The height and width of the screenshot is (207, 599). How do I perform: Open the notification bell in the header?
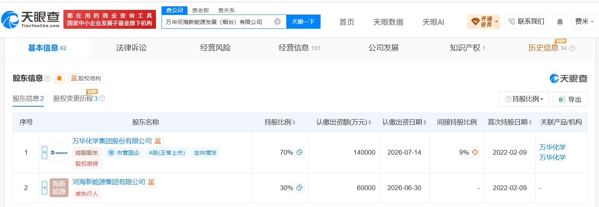coord(560,22)
